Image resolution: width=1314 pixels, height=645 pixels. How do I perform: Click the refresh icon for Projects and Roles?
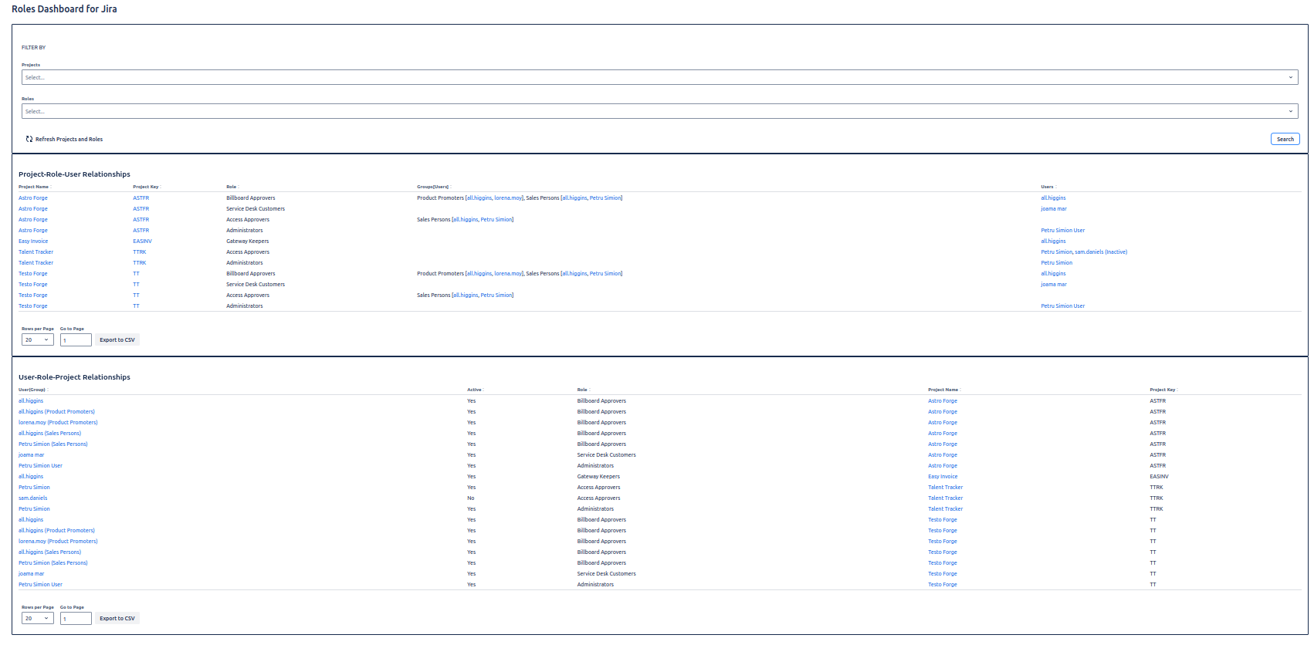click(29, 140)
